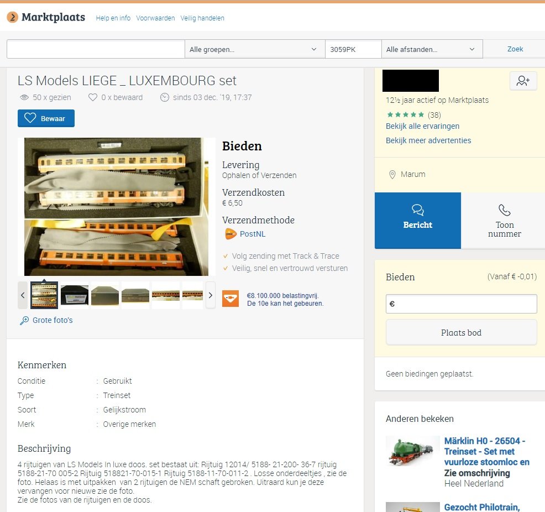Image resolution: width=545 pixels, height=512 pixels.
Task: Open Bekijk alle ervaringen link
Action: 422,126
